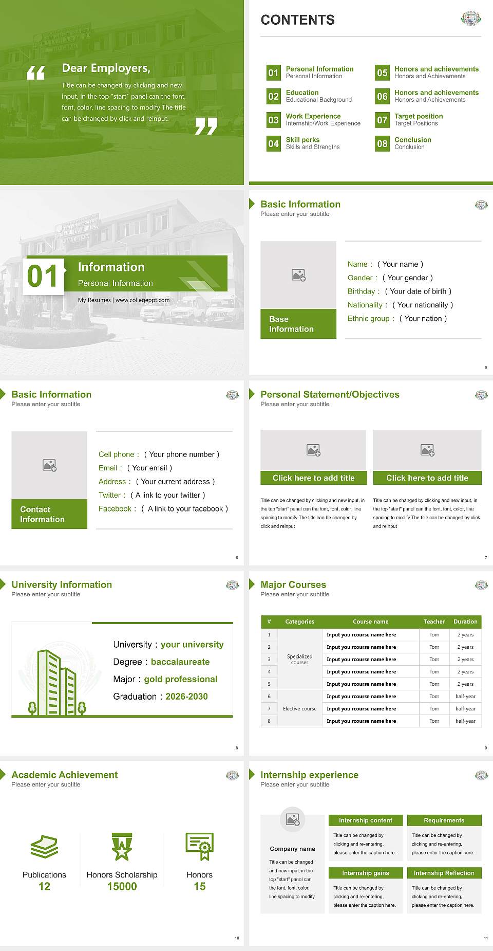The width and height of the screenshot is (493, 951).
Task: Select the '( Your name )' field text
Action: click(401, 264)
